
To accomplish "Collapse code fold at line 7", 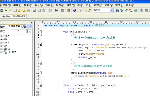I will point(41,44).
